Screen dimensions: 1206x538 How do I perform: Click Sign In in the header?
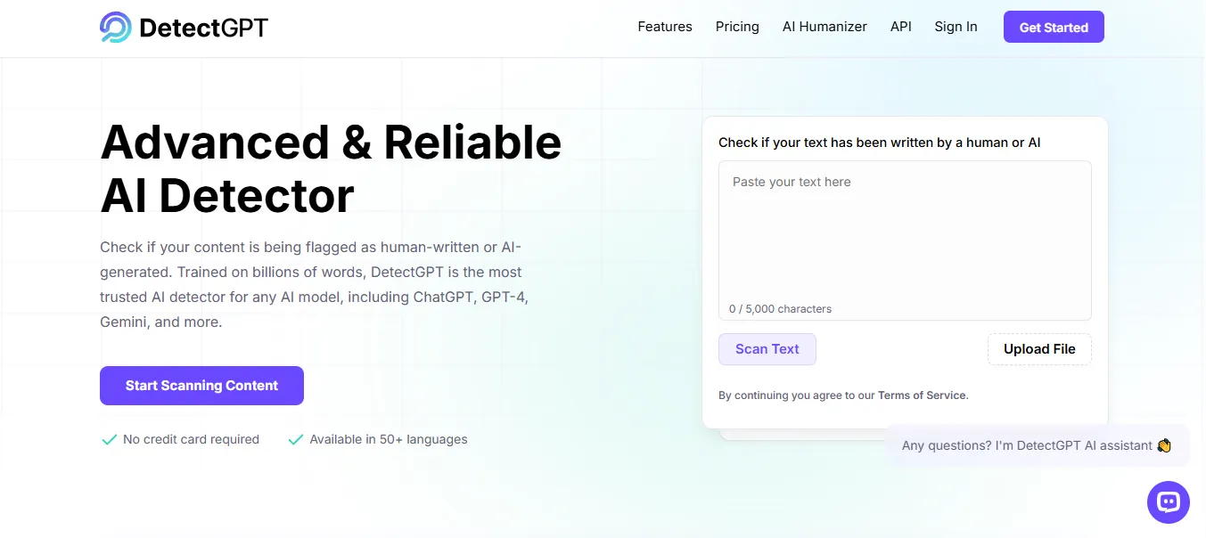pos(956,27)
